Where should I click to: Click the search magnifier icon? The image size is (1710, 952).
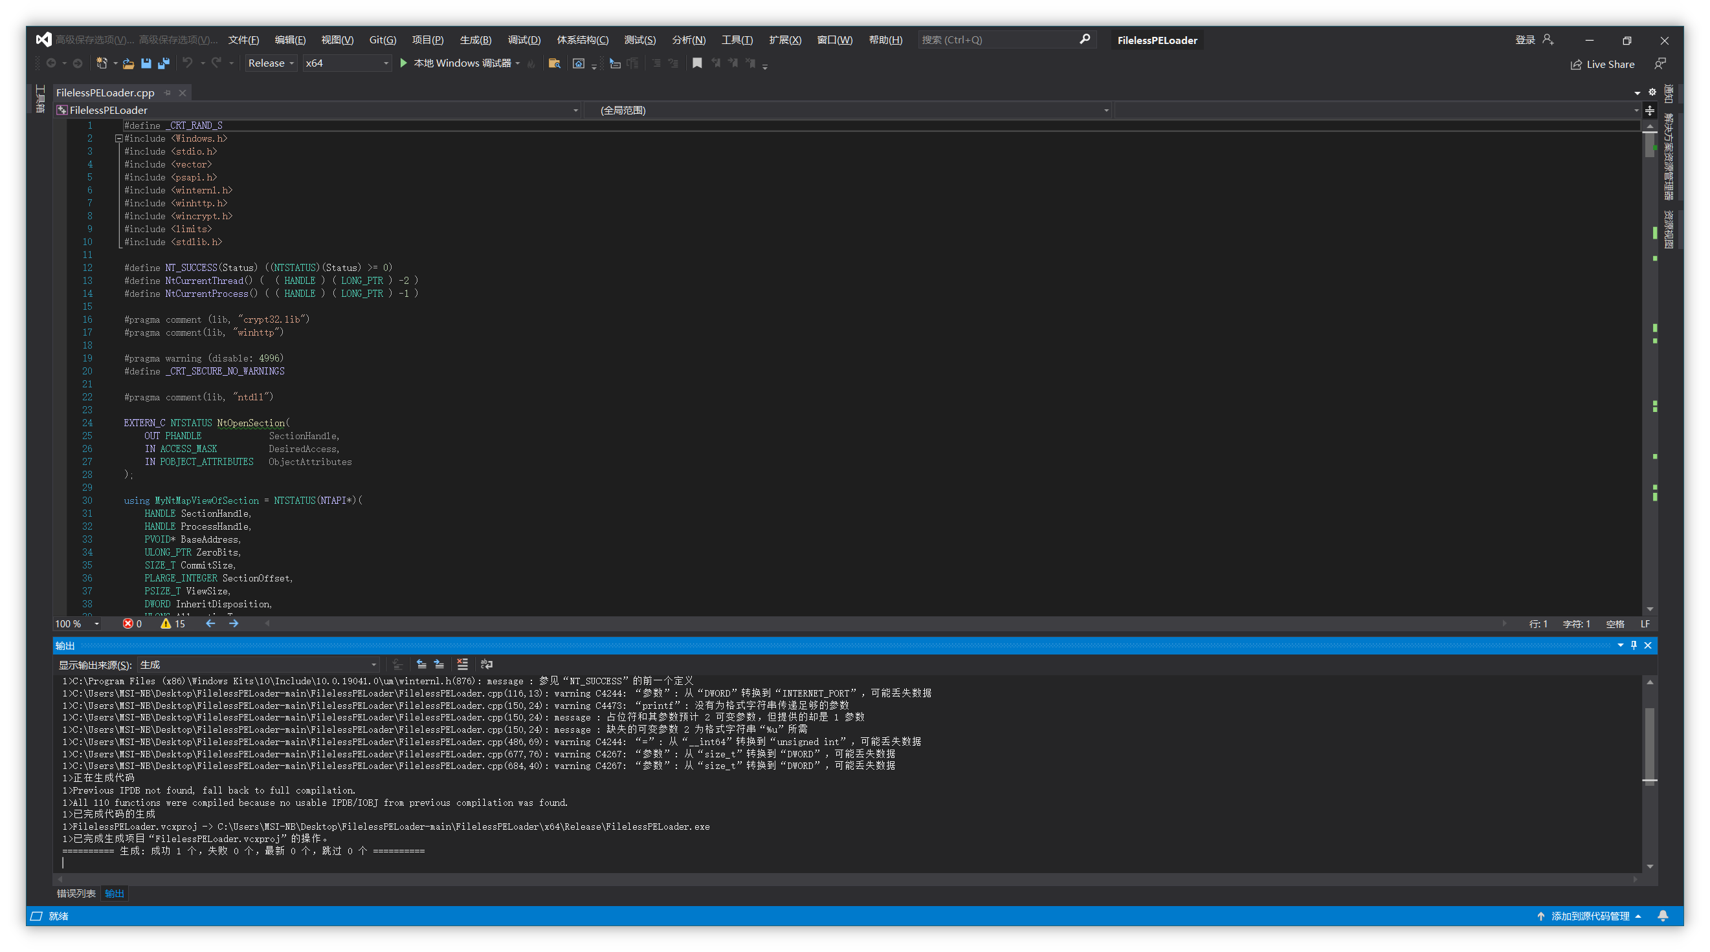[1085, 39]
